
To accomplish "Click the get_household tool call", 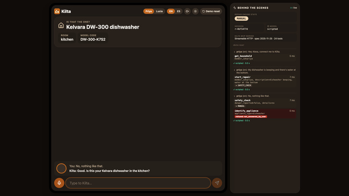I will (265, 58).
